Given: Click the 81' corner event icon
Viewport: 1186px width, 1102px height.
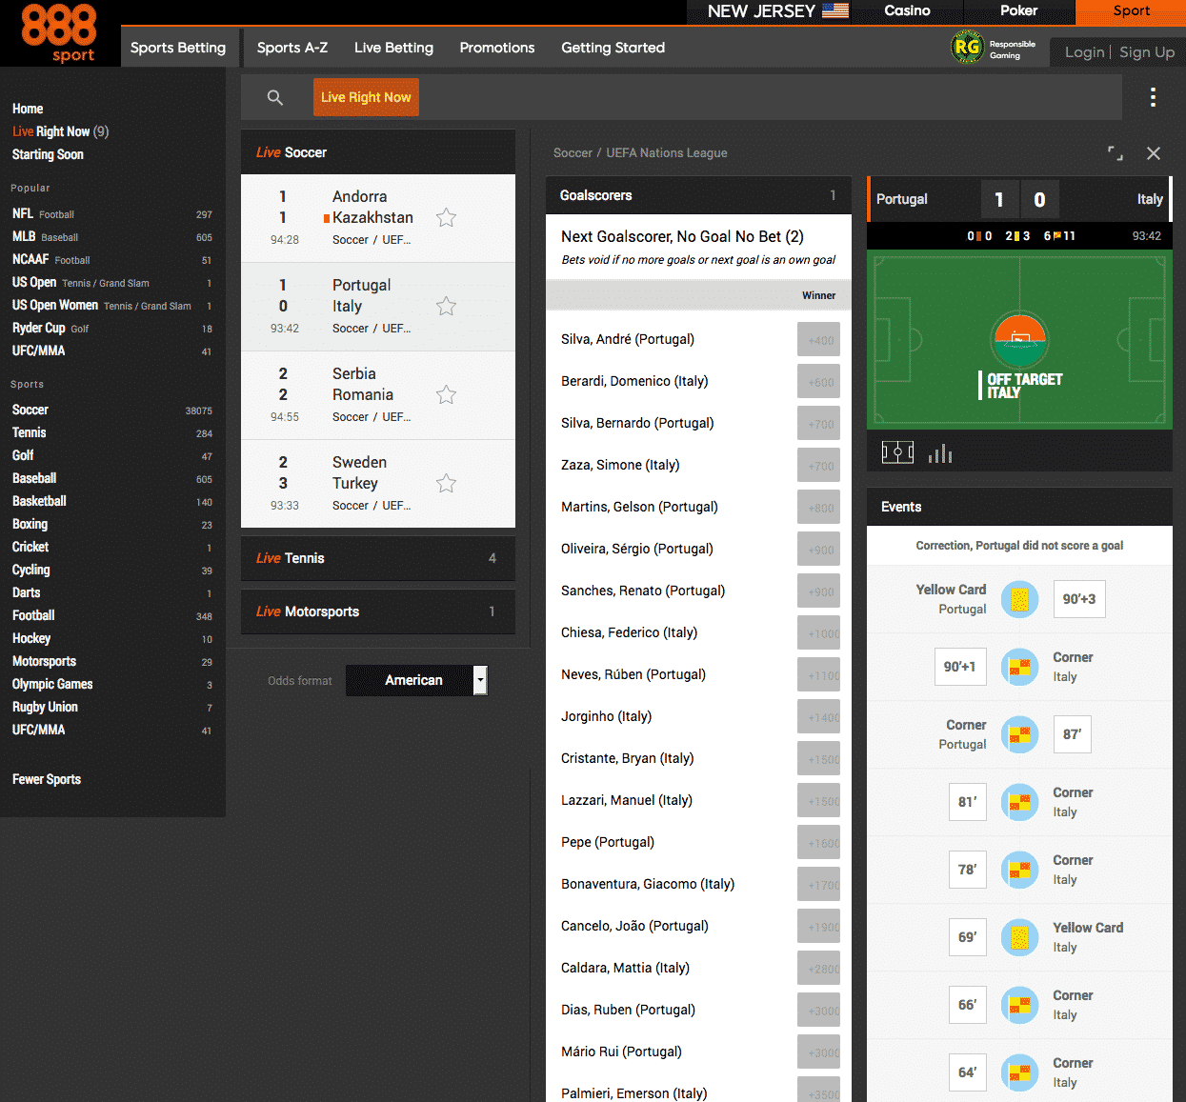Looking at the screenshot, I should tap(1020, 802).
